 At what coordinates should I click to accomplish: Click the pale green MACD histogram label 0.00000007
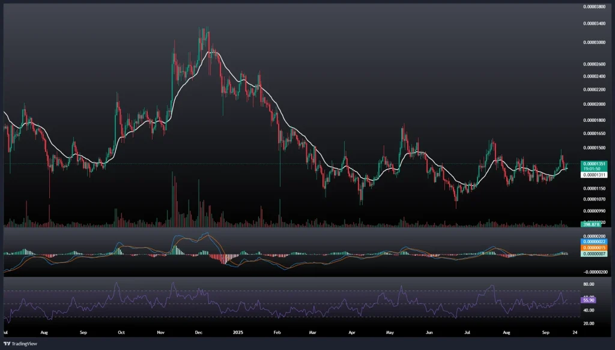click(x=594, y=254)
